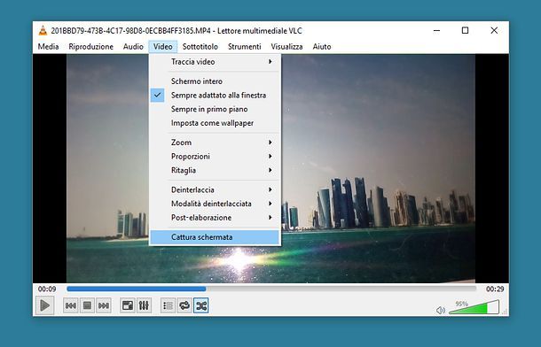Screen dimensions: 541x347
Task: Expand Traccia video submenu
Action: [x=215, y=62]
